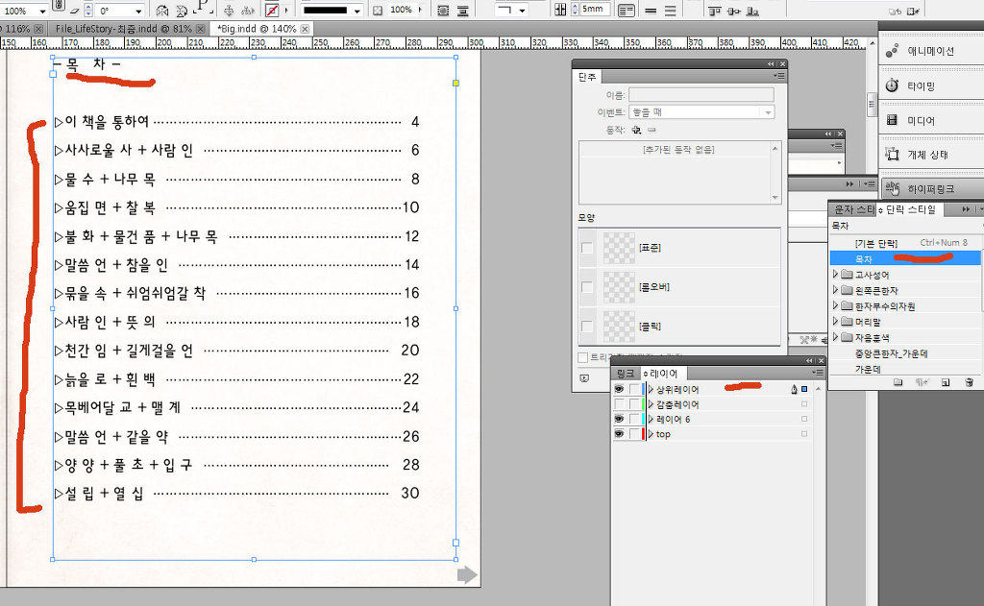984x606 pixels.
Task: Click create new paragraph style icon
Action: [x=945, y=382]
